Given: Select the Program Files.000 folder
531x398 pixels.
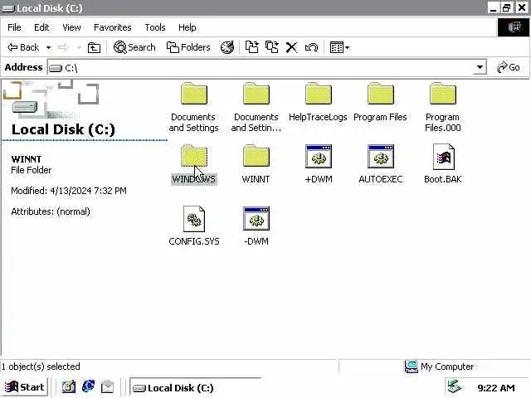Looking at the screenshot, I should (x=442, y=107).
